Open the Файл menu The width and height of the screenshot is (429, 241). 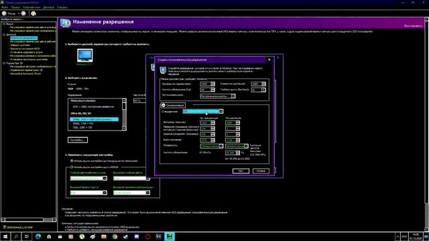(x=5, y=7)
